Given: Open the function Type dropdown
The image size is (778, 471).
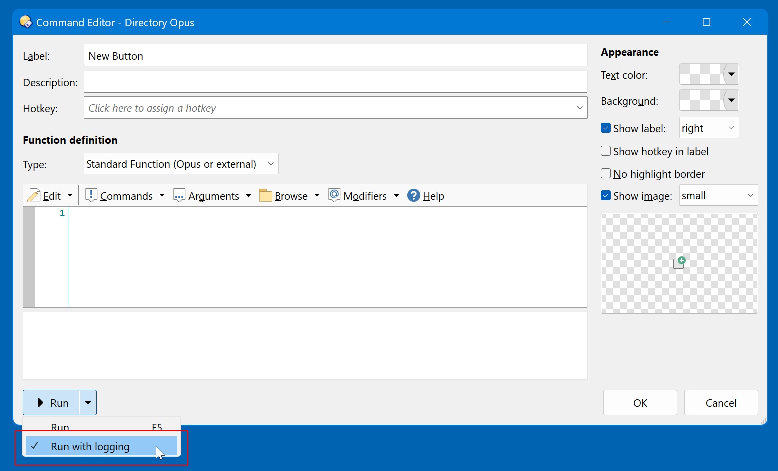Looking at the screenshot, I should pos(181,164).
